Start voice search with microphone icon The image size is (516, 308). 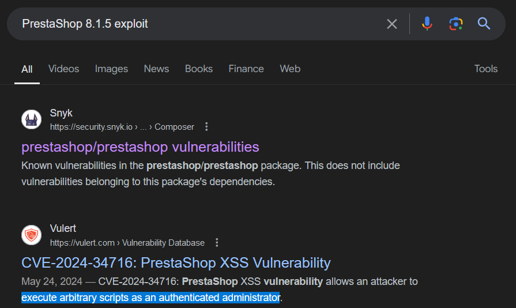click(x=427, y=24)
